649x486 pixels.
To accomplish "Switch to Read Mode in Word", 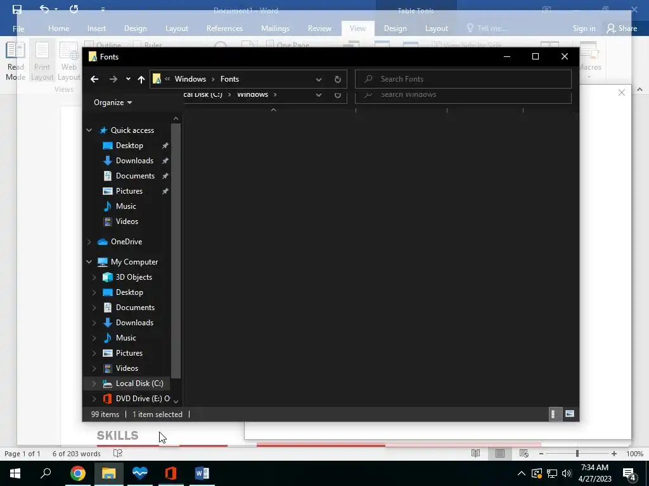I will 15,61.
